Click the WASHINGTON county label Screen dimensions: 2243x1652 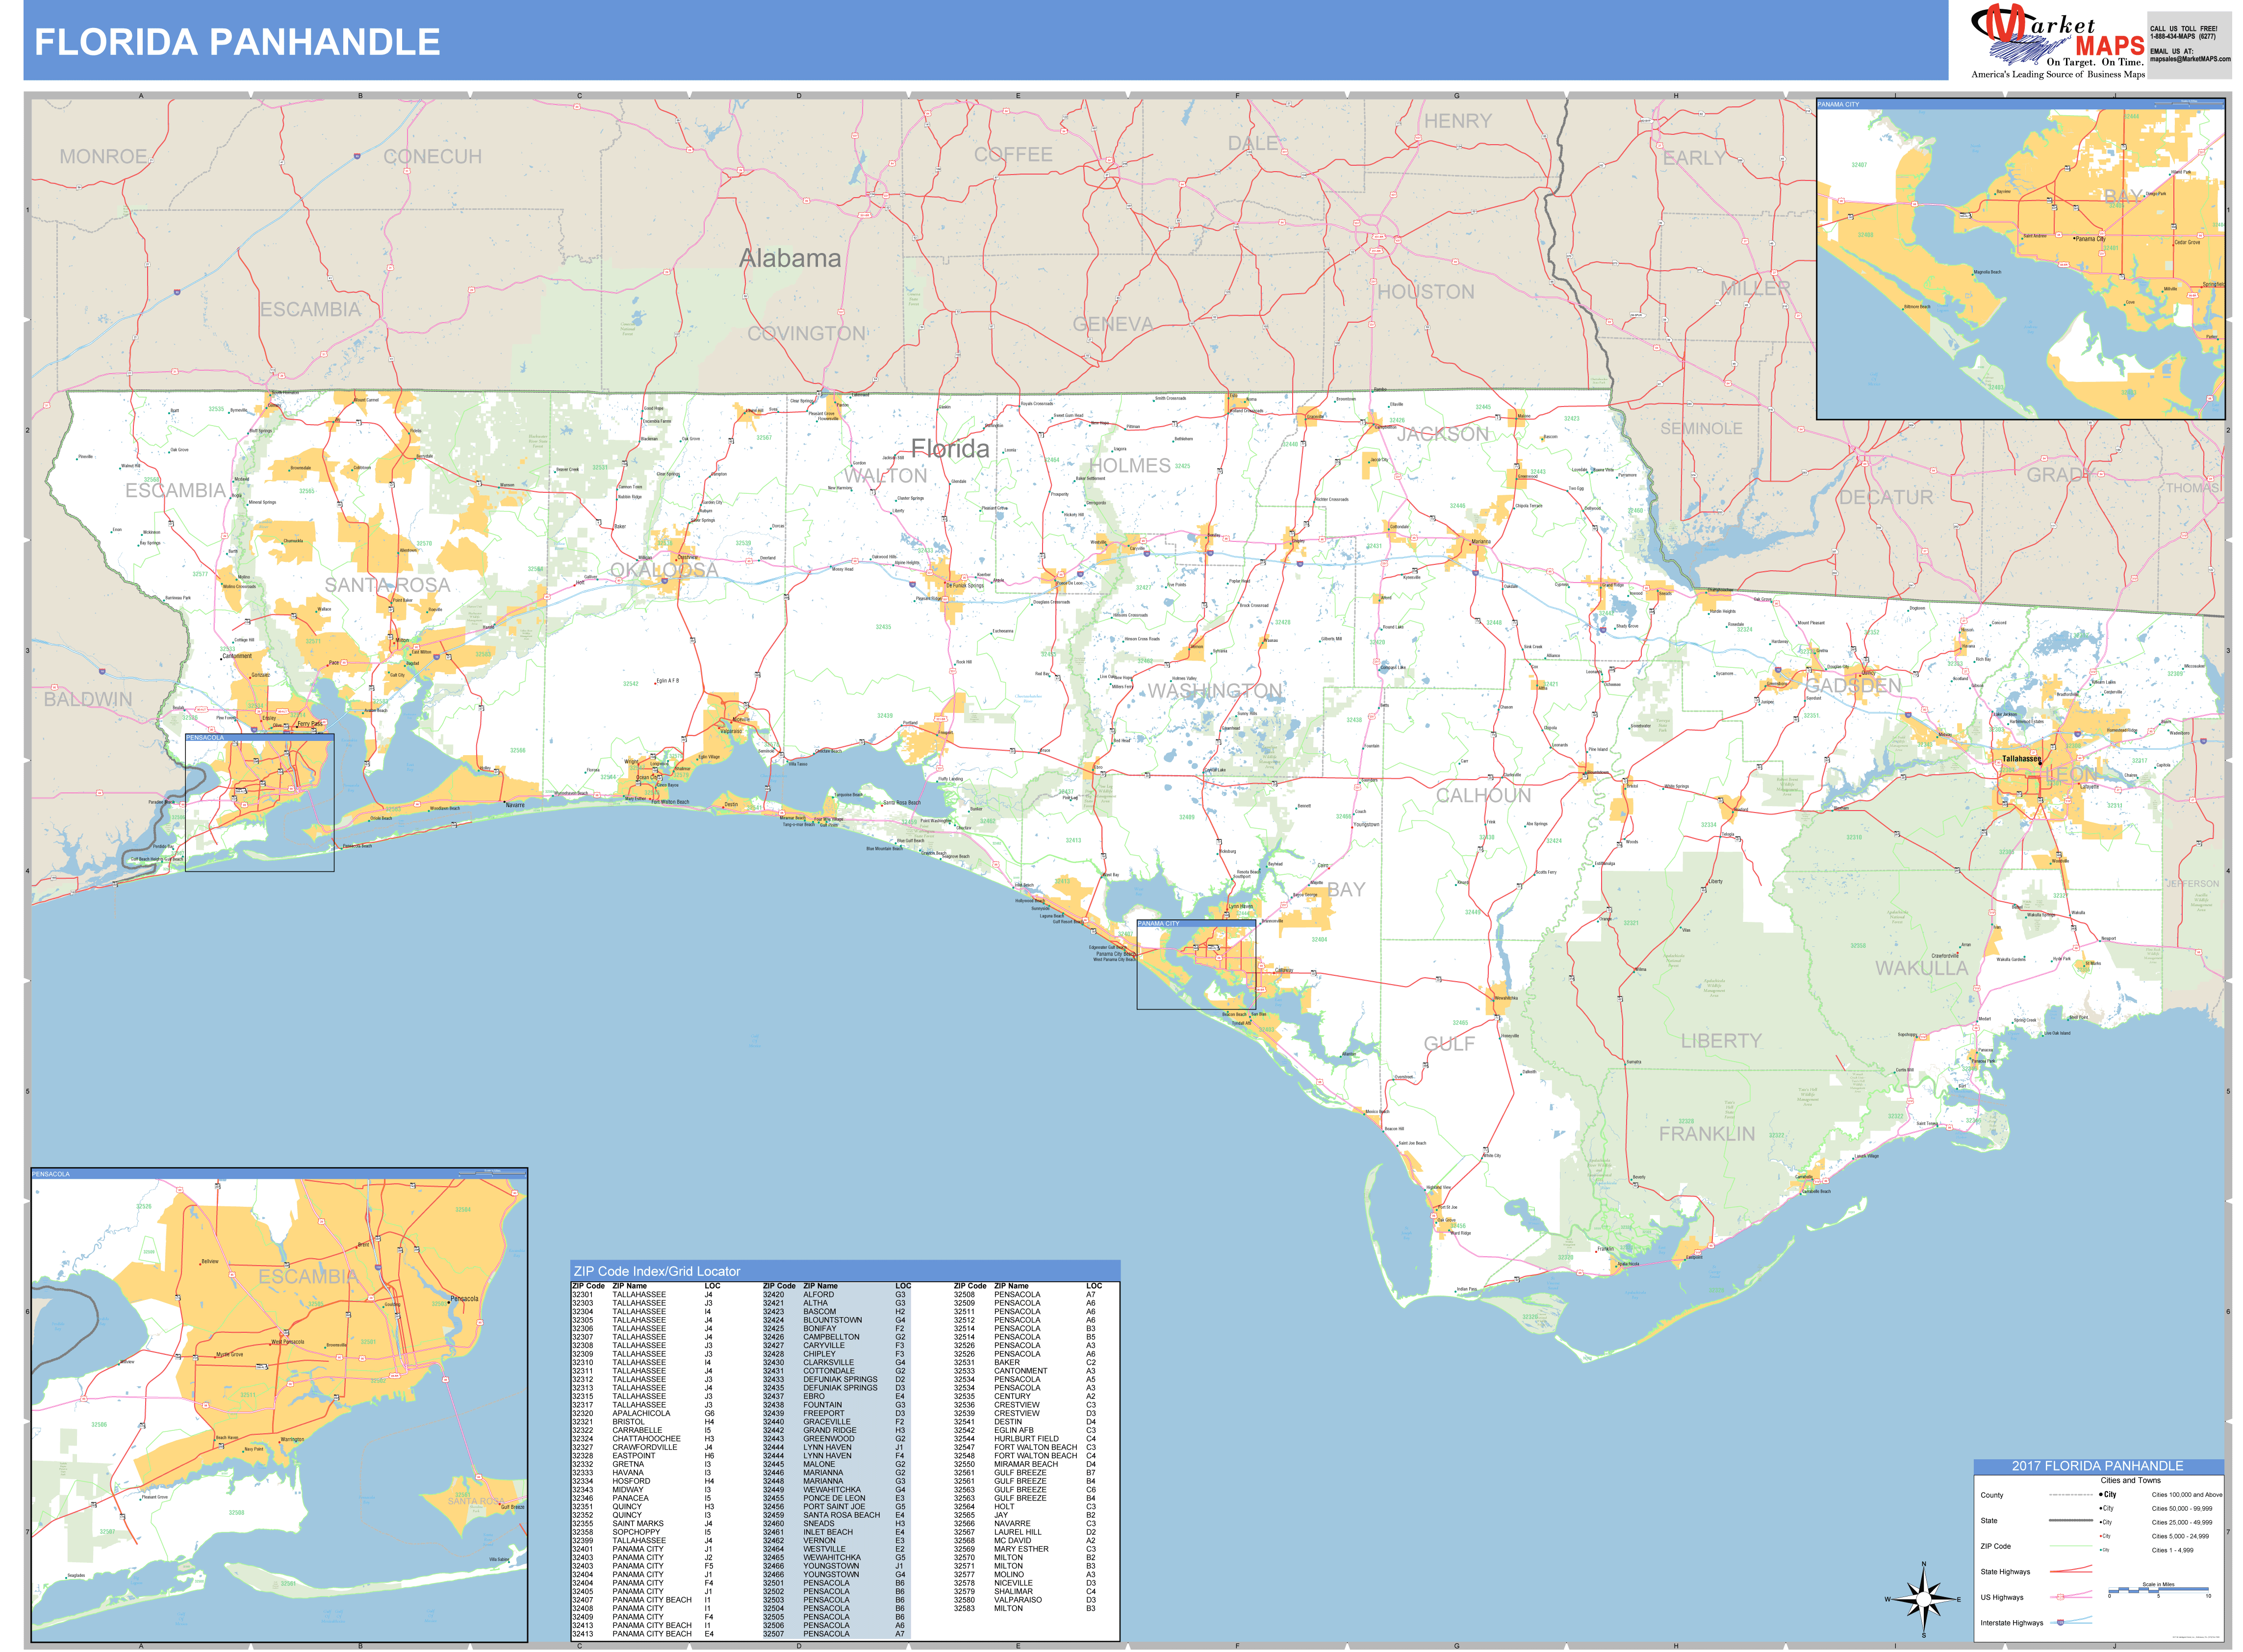pos(1214,691)
